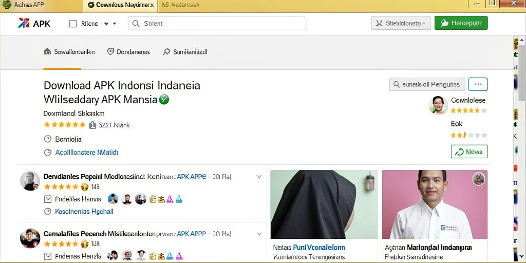Open the Koscinenias Rgchall link
Image resolution: width=526 pixels, height=263 pixels.
coord(84,211)
